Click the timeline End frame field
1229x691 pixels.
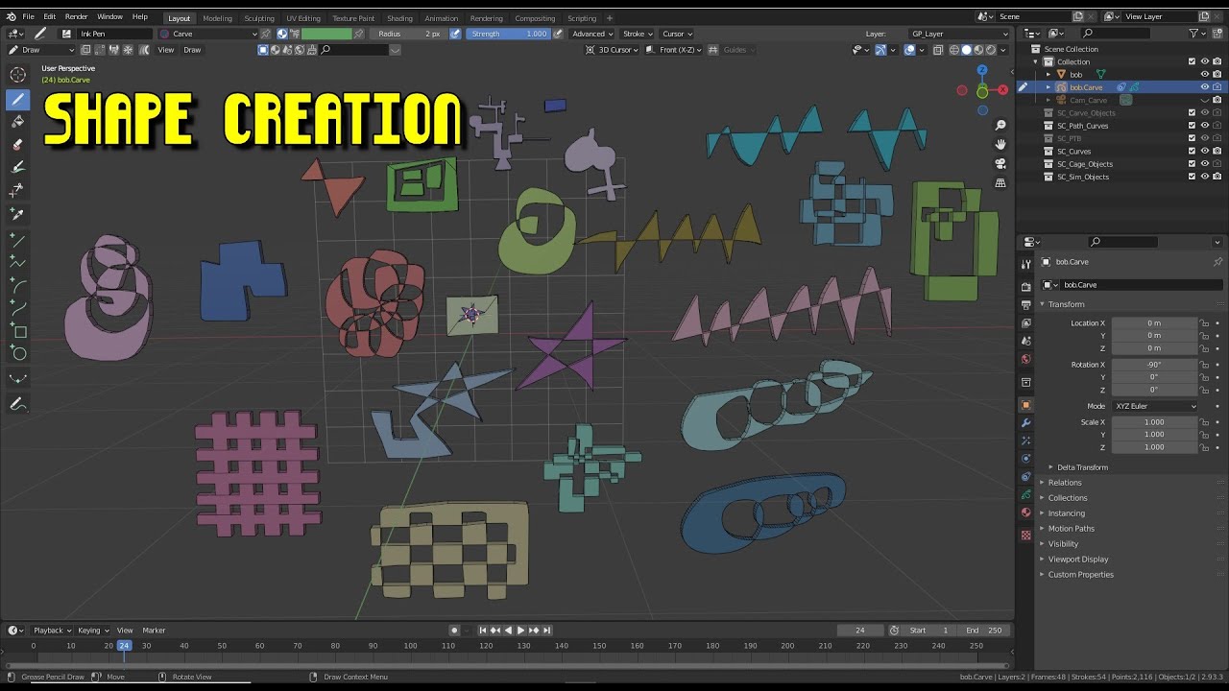point(985,631)
